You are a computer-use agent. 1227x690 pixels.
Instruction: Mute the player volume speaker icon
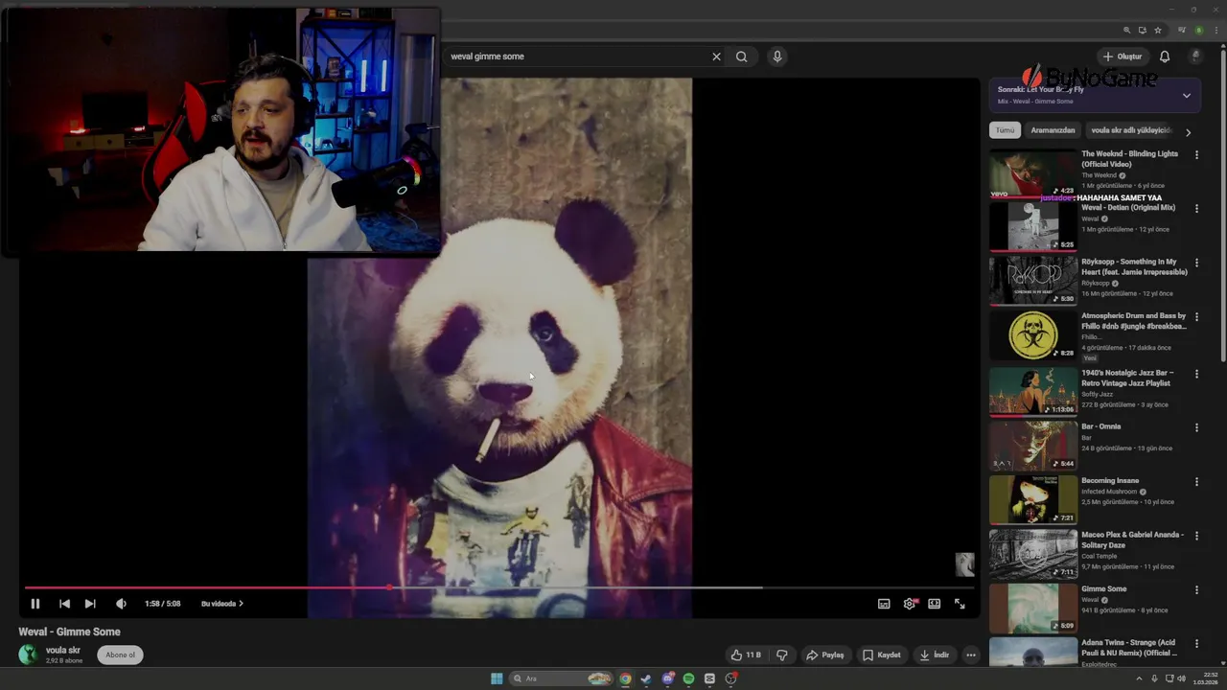[x=121, y=604]
